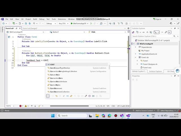Image resolution: width=181 pixels, height=136 pixels.
Task: Open the Debug configuration dropdown
Action: (x=51, y=24)
